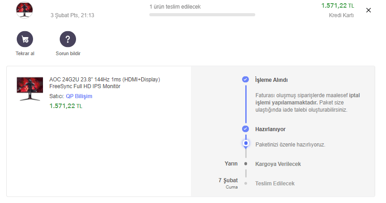Click the Kredi Kartı payment label
This screenshot has width=386, height=203.
coord(341,15)
